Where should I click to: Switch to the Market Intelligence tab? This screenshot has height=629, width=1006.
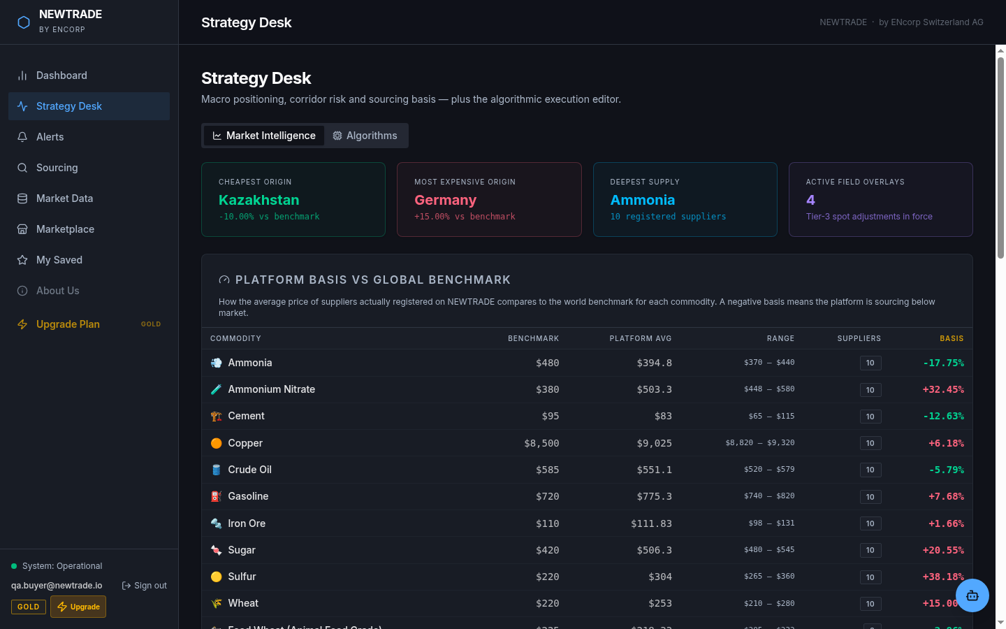pyautogui.click(x=264, y=136)
